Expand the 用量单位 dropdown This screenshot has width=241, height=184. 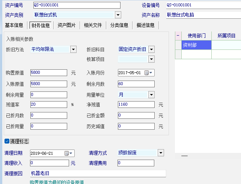(x=151, y=94)
